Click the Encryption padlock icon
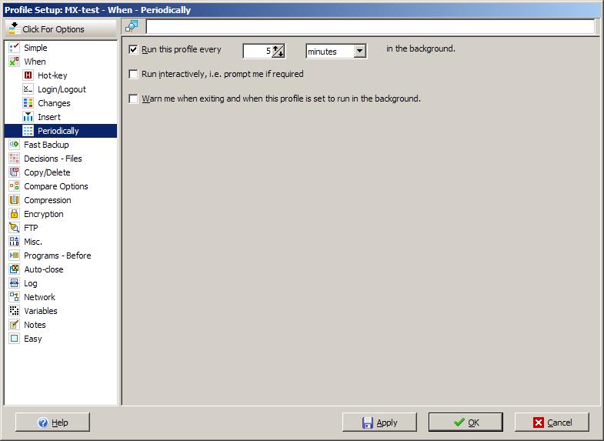604x441 pixels. [x=14, y=214]
